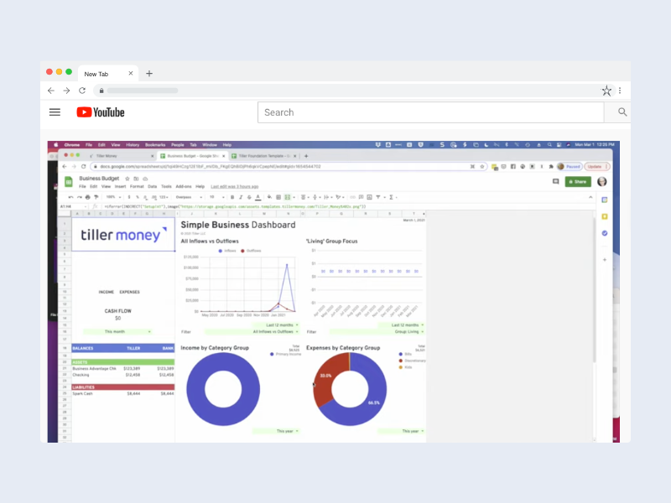Open the comment history icon
671x503 pixels.
coord(555,182)
